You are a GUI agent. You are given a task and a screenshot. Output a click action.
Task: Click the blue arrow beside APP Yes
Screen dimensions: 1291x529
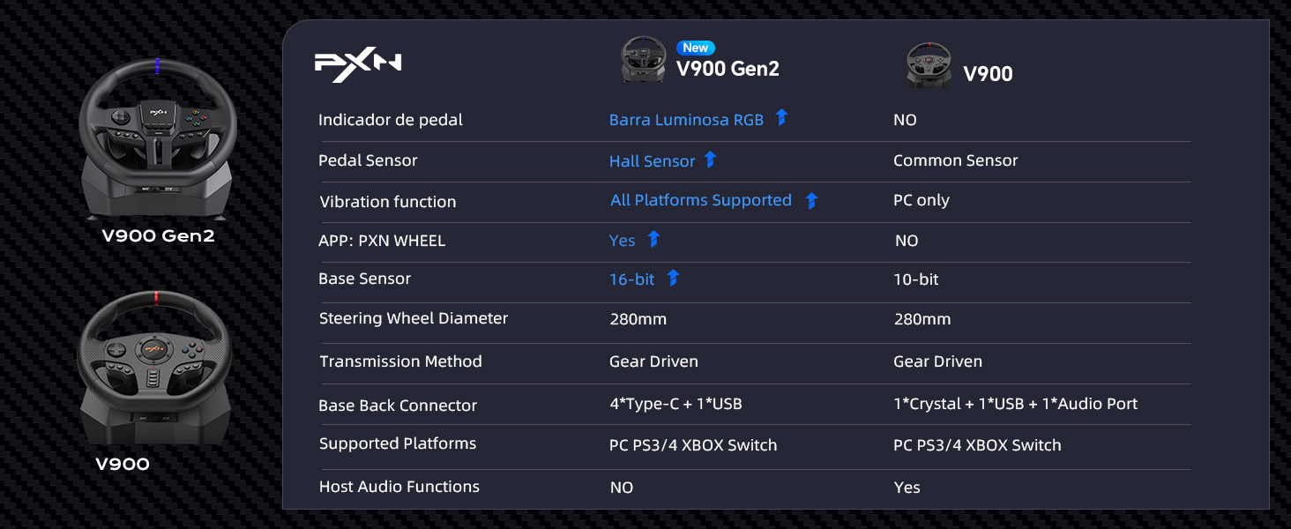pyautogui.click(x=653, y=239)
